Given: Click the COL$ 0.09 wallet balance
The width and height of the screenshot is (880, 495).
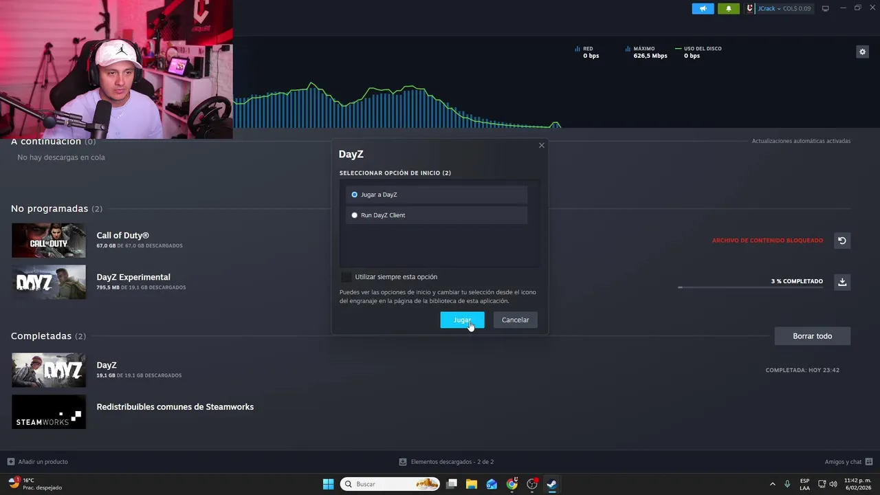Looking at the screenshot, I should tap(797, 8).
